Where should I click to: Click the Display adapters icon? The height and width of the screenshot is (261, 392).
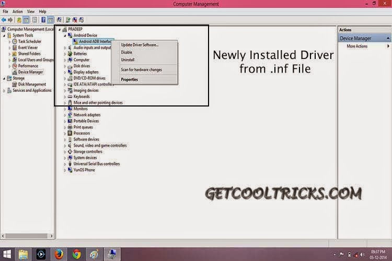coord(70,72)
